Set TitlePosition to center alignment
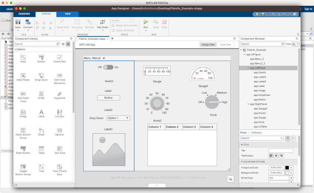 tap(276, 155)
